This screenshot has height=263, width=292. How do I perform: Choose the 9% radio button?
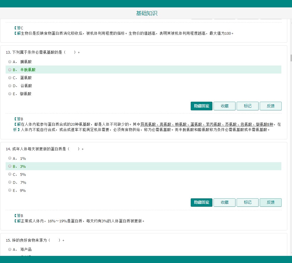tap(10, 190)
